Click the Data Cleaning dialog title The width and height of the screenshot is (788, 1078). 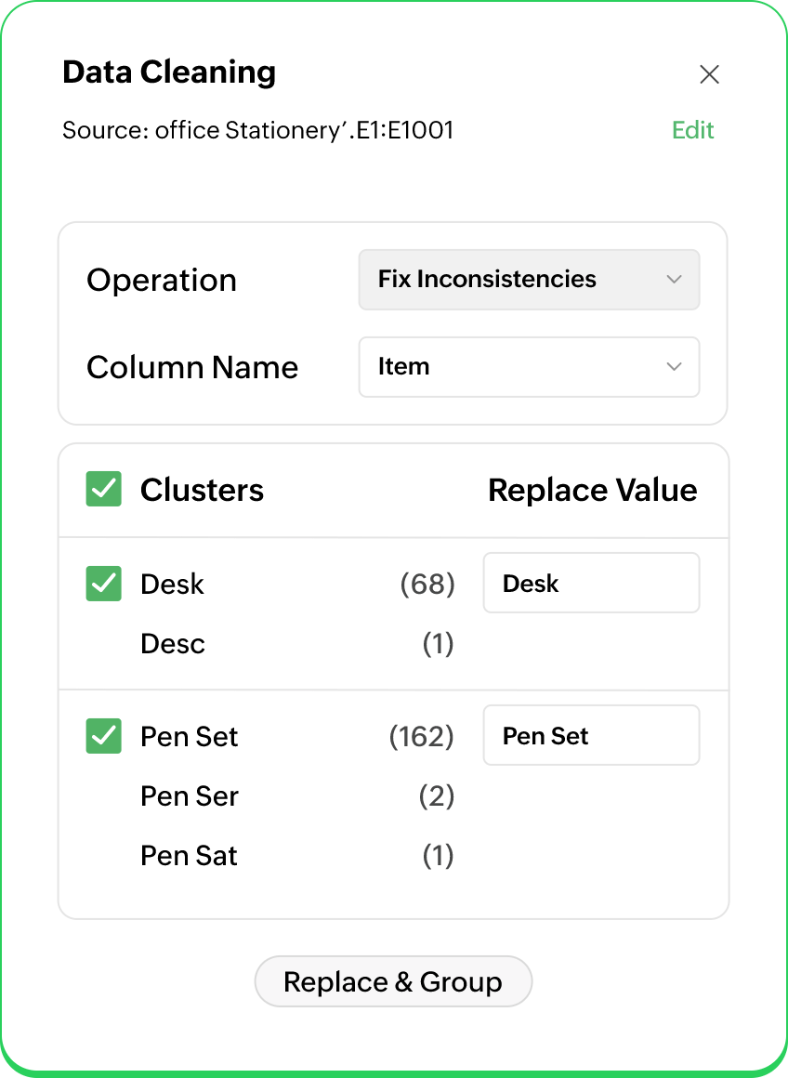coord(169,72)
